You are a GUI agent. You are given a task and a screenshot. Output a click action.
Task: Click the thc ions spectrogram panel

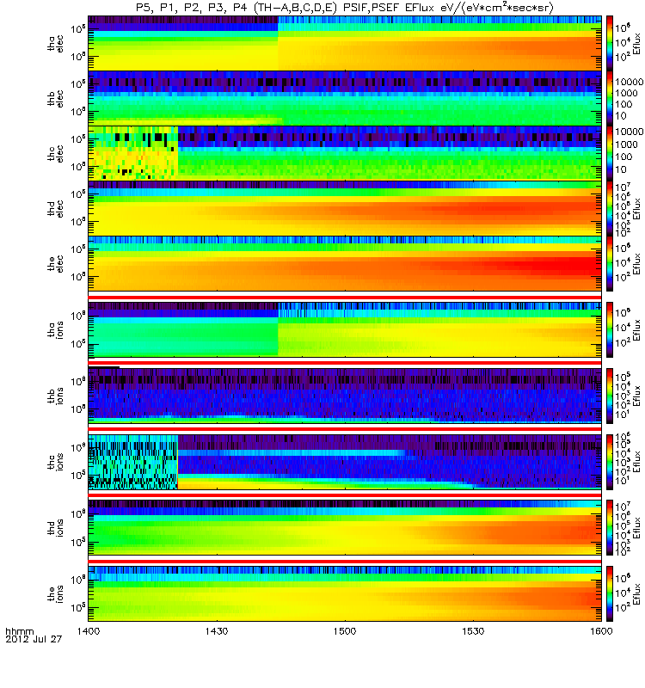tap(345, 462)
